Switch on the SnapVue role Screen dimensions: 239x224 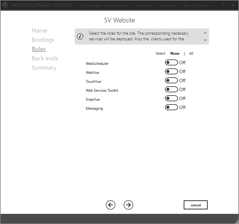click(x=171, y=99)
